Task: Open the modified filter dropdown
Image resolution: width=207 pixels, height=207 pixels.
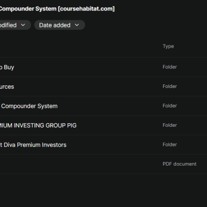Action: pyautogui.click(x=15, y=25)
